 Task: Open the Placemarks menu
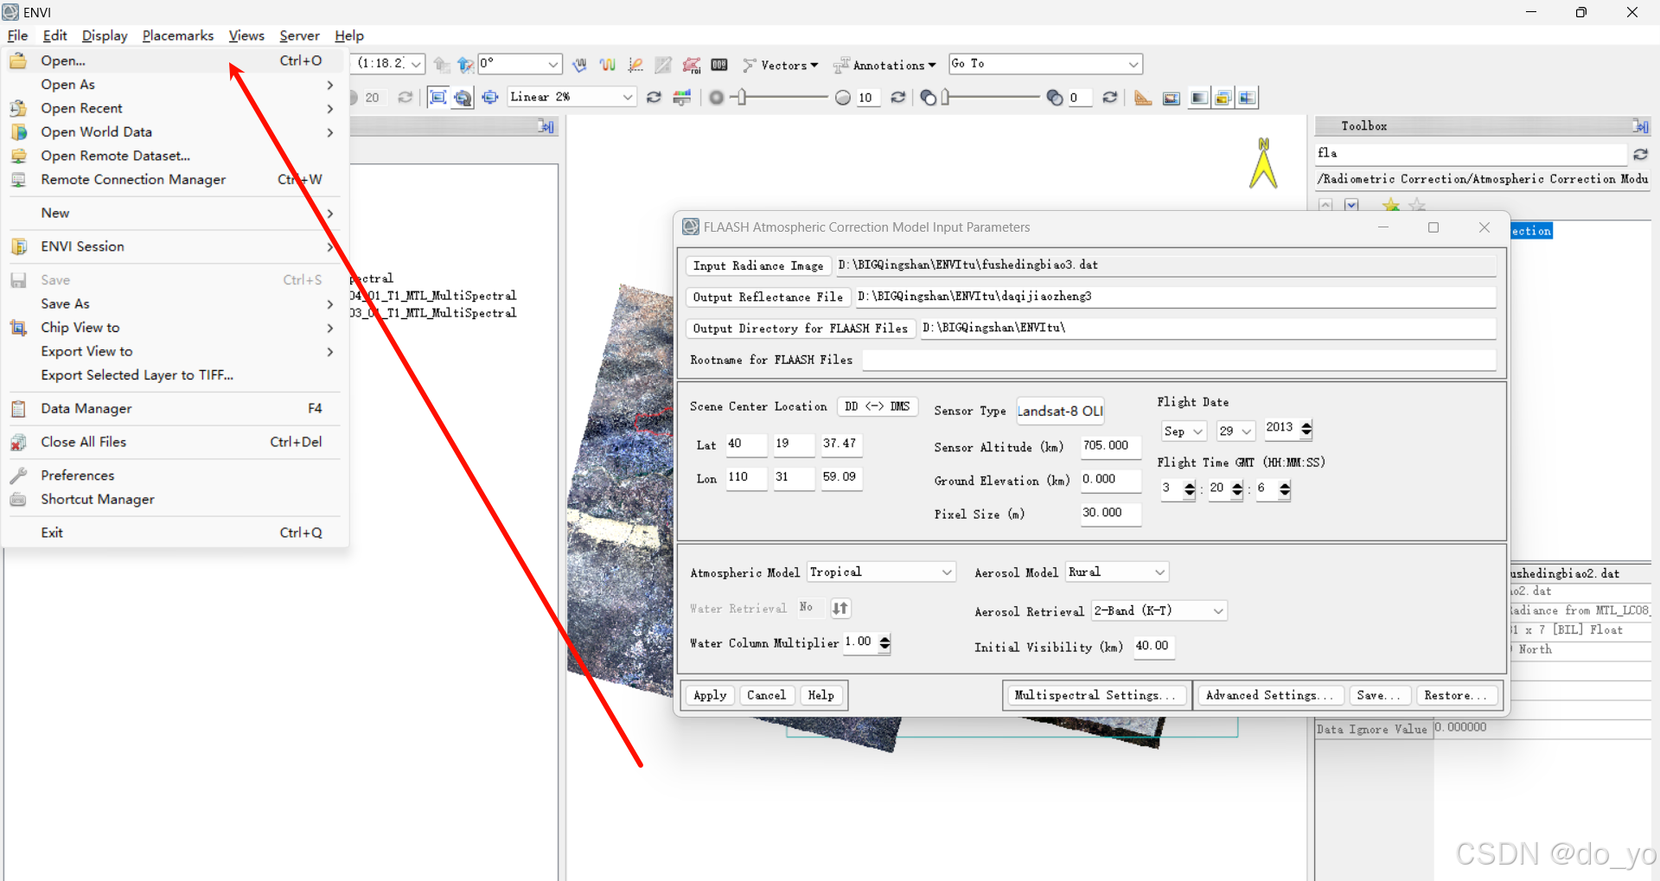coord(178,35)
